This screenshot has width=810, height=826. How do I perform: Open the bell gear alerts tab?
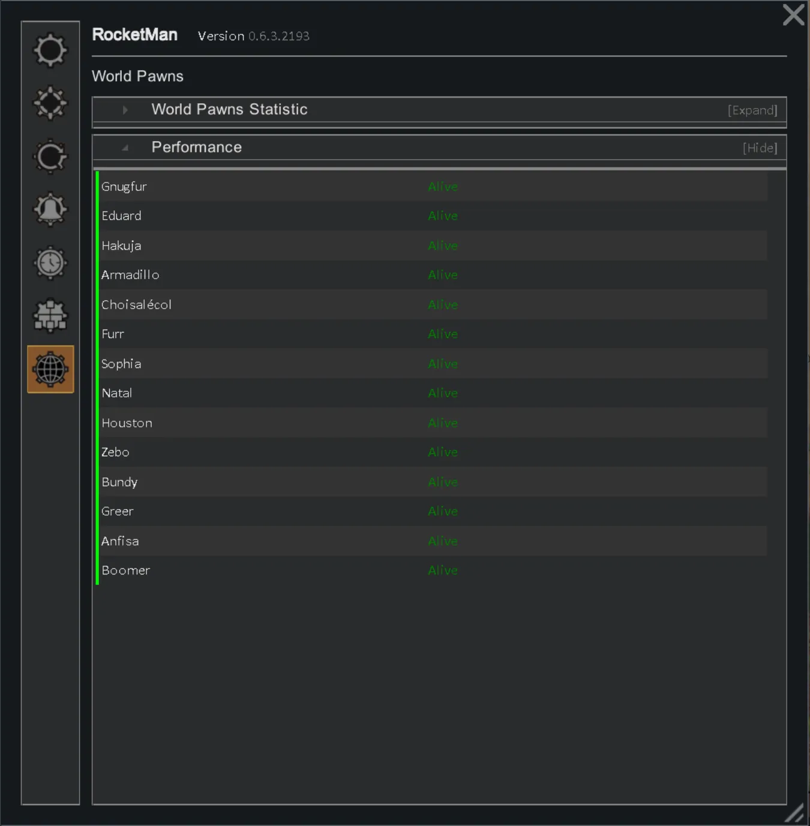coord(50,210)
